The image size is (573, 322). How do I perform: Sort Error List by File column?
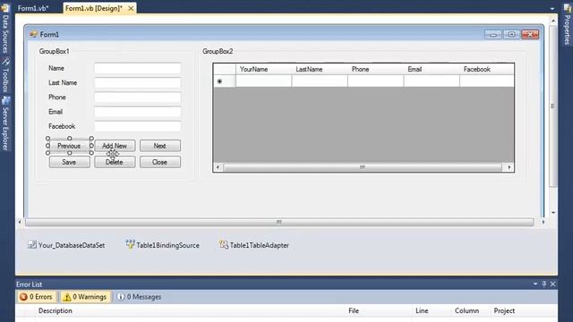coord(378,310)
